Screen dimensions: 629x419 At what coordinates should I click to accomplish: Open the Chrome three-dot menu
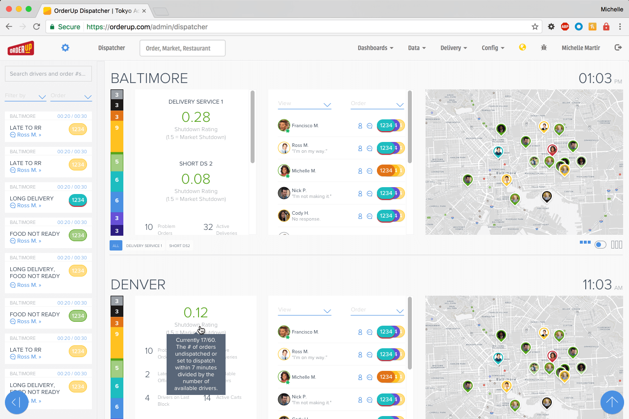(620, 27)
